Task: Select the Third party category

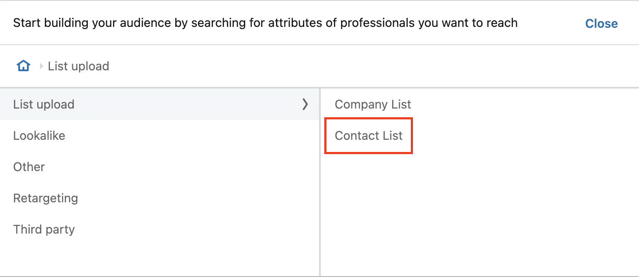Action: tap(160, 229)
